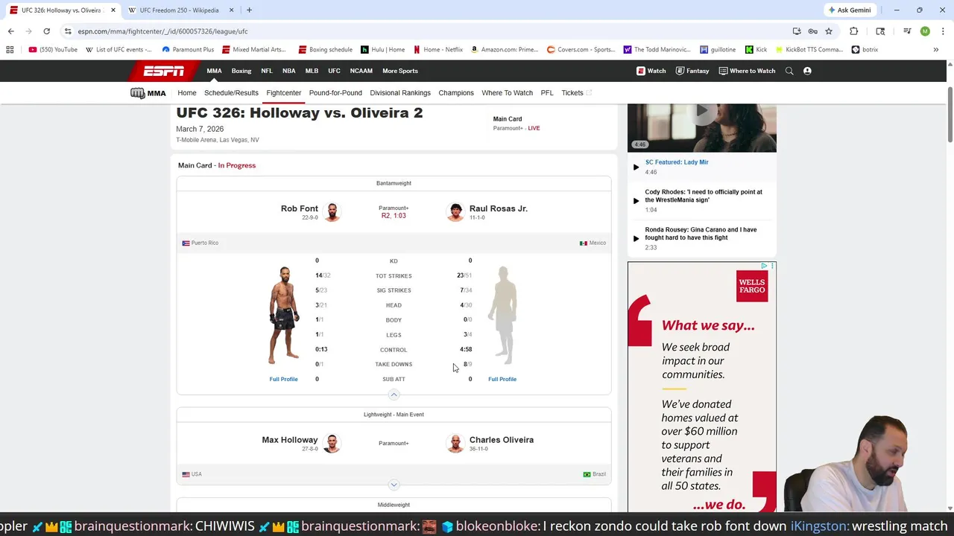The width and height of the screenshot is (954, 536).
Task: Click Rob Font headshot avatar
Action: tap(332, 212)
